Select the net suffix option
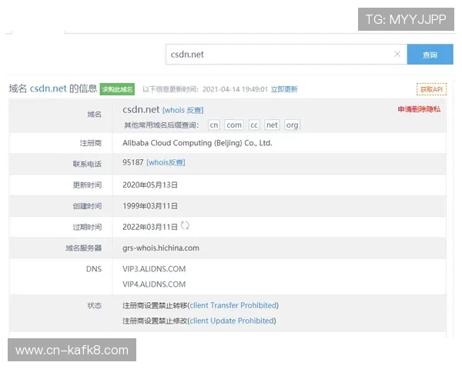 (272, 125)
